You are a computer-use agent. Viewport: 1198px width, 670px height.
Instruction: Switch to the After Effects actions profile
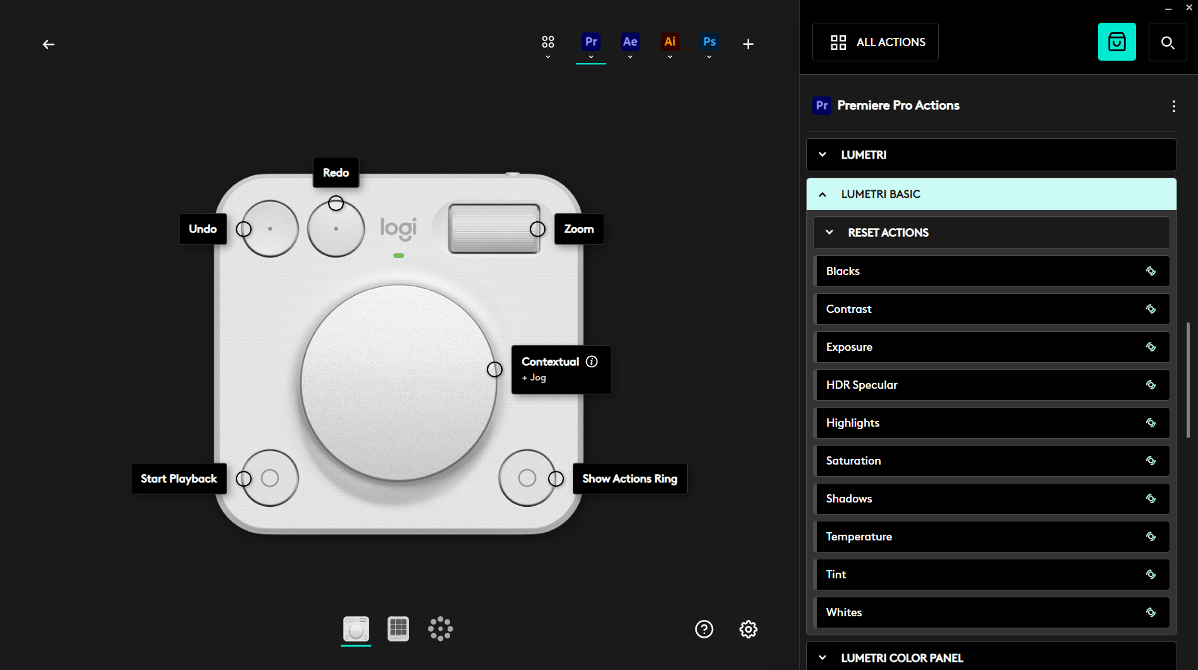(630, 41)
